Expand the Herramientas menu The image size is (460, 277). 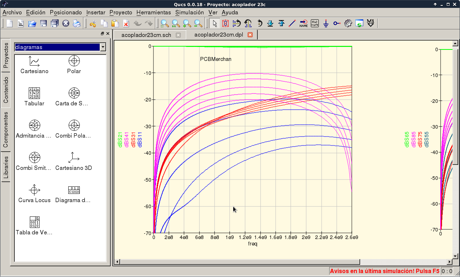coord(153,12)
